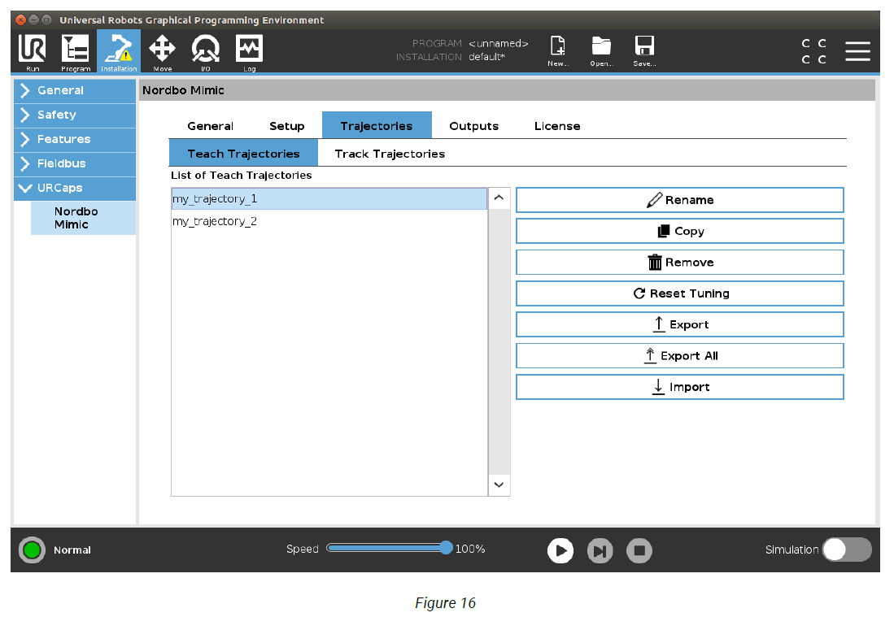
Task: Click the Rename button
Action: coord(679,200)
